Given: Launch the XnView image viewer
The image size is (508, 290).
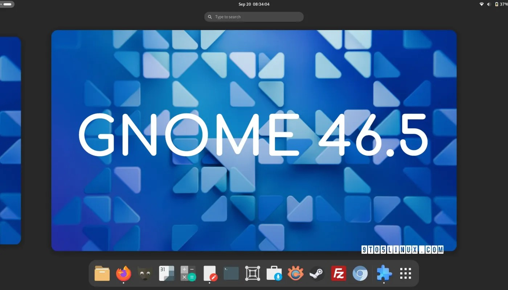Looking at the screenshot, I should click(295, 273).
